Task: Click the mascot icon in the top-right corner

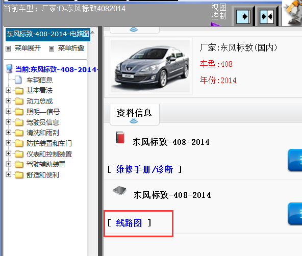Action: 293,13
